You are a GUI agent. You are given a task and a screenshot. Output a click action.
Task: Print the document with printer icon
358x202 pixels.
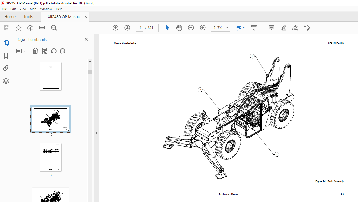(x=42, y=28)
